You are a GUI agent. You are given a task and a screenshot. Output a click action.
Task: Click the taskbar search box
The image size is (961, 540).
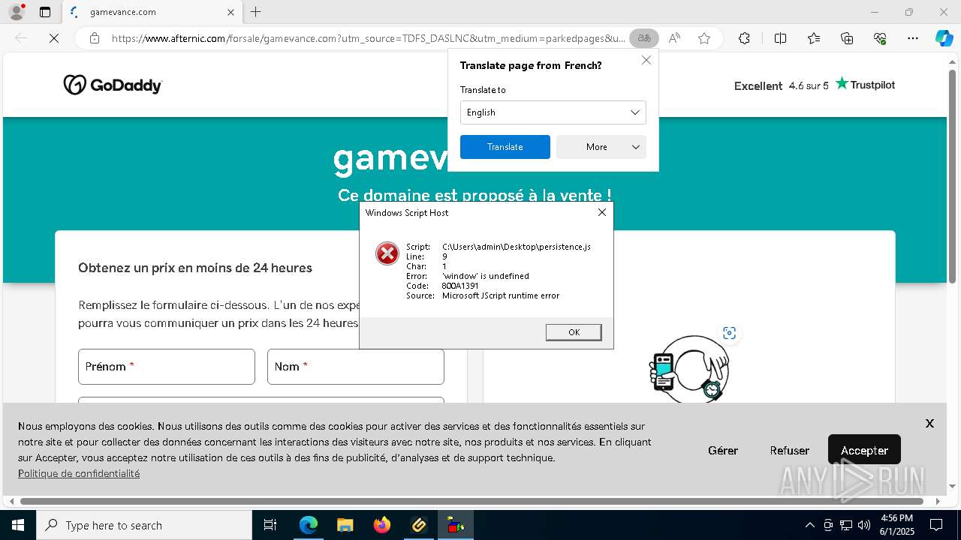point(144,525)
